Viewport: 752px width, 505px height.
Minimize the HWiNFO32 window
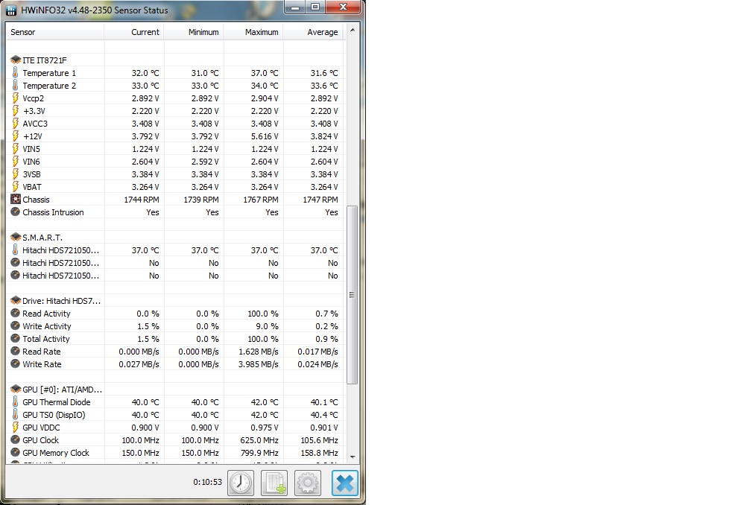295,7
